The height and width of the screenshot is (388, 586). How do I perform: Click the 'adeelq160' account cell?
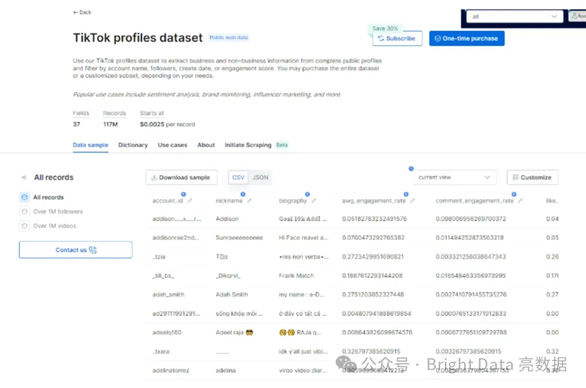click(x=167, y=333)
